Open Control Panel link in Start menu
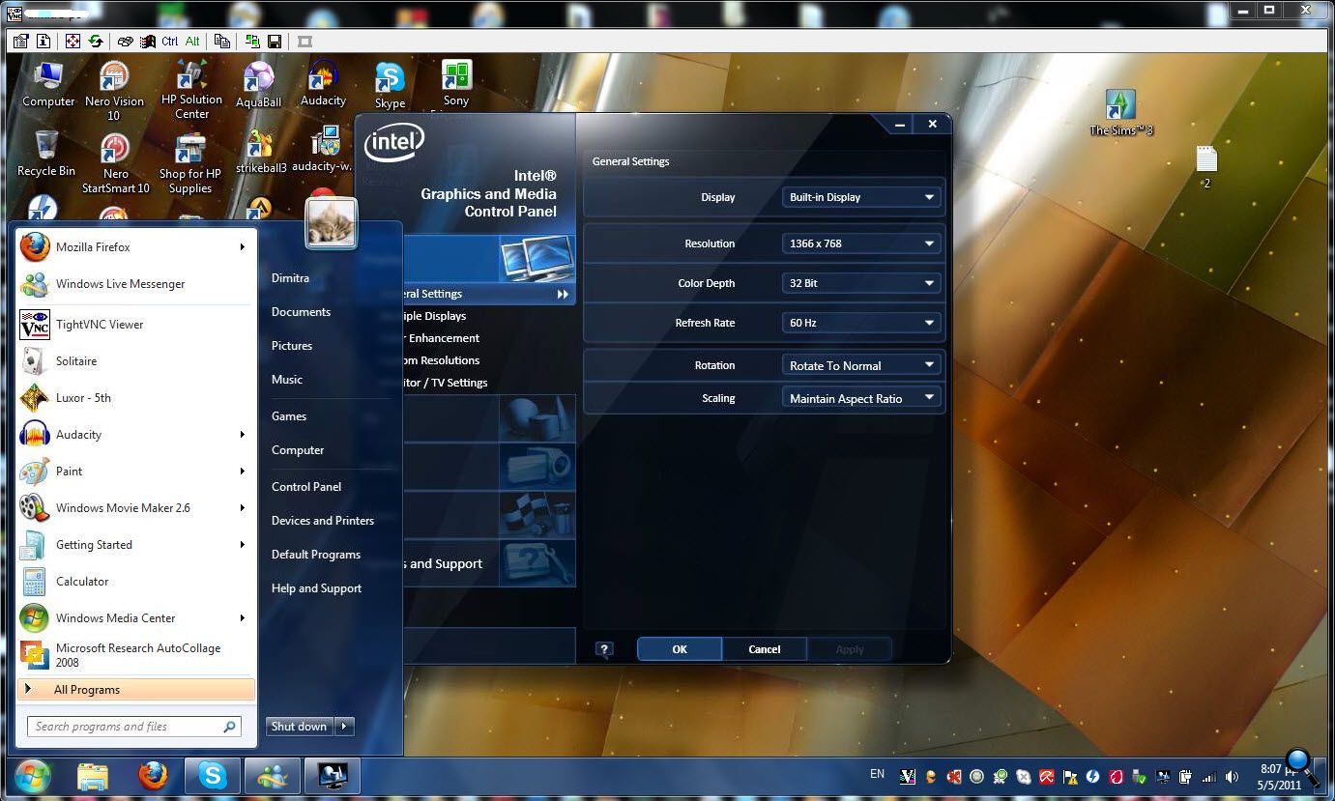The image size is (1335, 801). coord(306,487)
